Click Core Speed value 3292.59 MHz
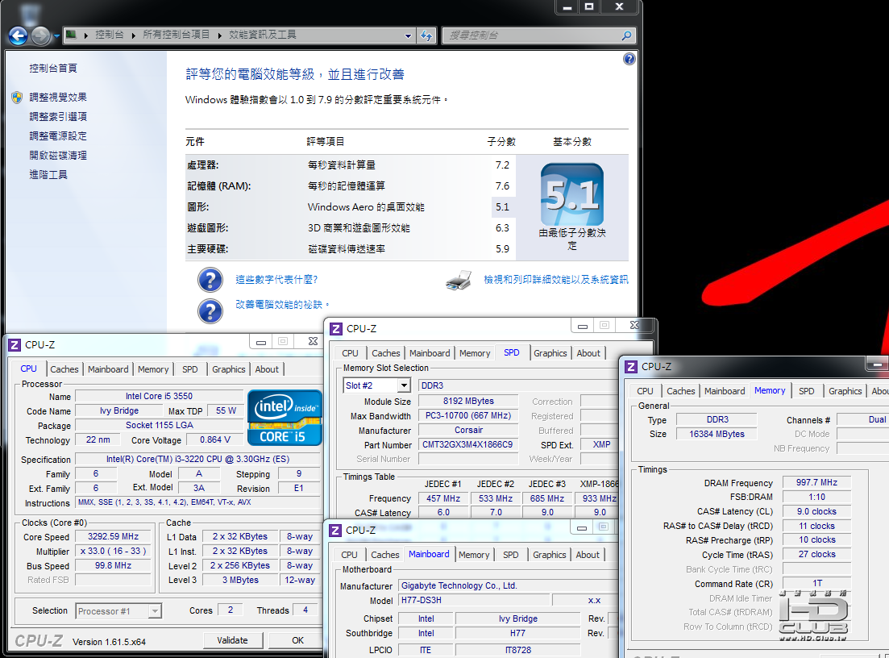 tap(114, 536)
